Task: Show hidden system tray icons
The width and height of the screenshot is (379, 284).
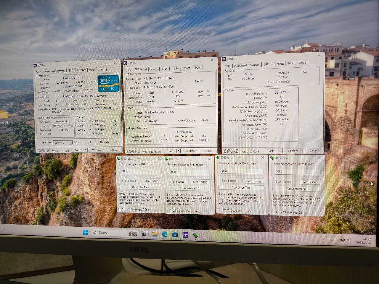Action: point(323,239)
